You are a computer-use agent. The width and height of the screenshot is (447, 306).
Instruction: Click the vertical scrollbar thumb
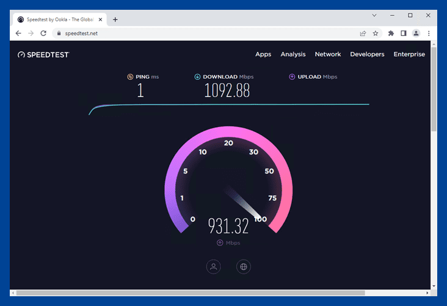click(434, 89)
